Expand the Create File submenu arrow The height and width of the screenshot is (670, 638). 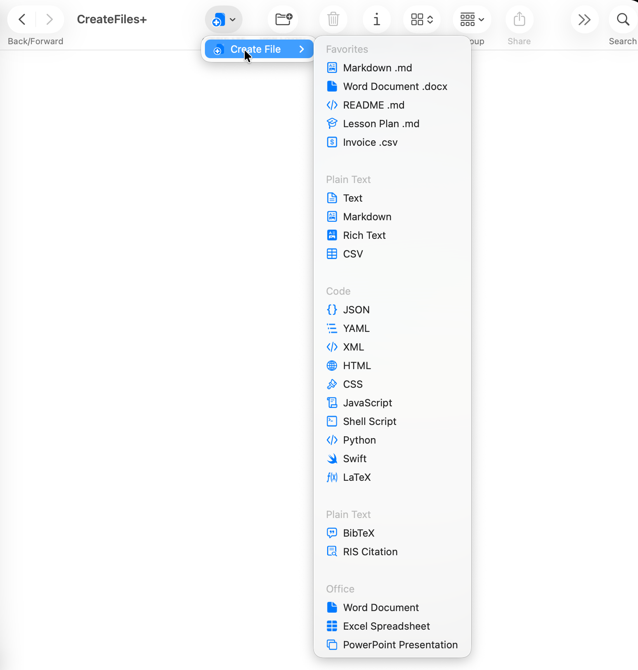pos(302,49)
